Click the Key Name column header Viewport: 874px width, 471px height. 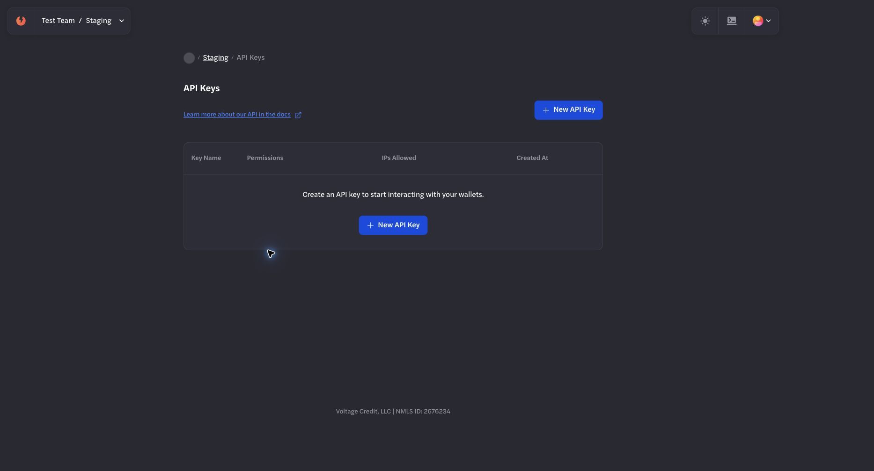click(x=206, y=158)
